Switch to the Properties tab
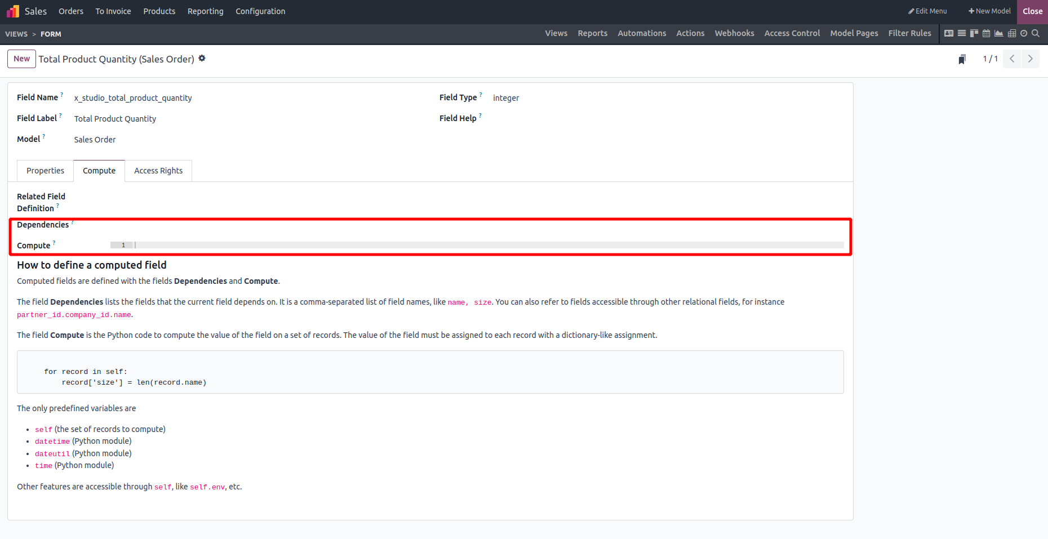The image size is (1048, 539). (x=46, y=171)
